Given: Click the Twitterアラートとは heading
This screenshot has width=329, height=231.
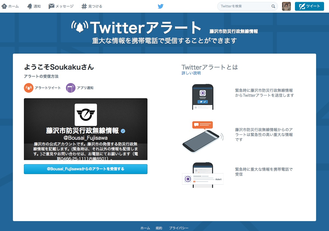Looking at the screenshot, I should coord(210,67).
